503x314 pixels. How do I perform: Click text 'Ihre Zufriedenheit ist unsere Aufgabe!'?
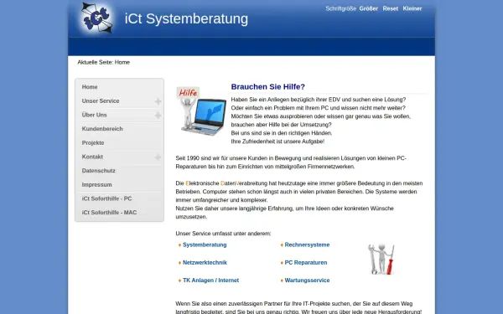coord(277,142)
